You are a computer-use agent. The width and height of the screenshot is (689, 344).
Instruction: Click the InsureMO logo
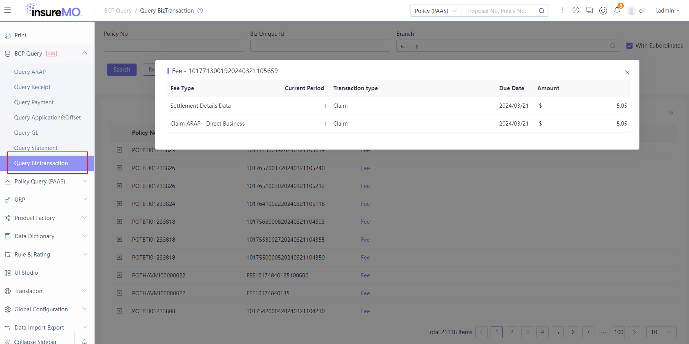tap(53, 10)
